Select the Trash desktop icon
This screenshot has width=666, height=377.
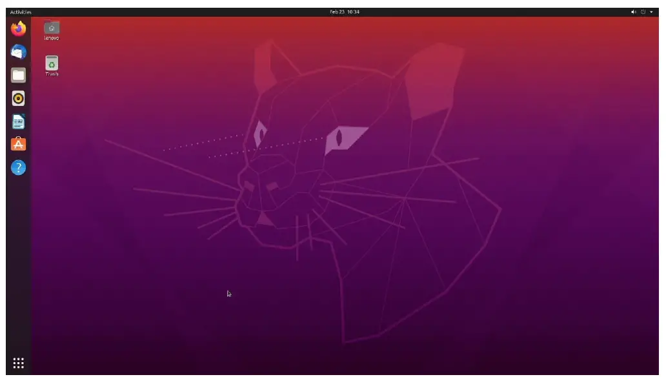pos(52,66)
